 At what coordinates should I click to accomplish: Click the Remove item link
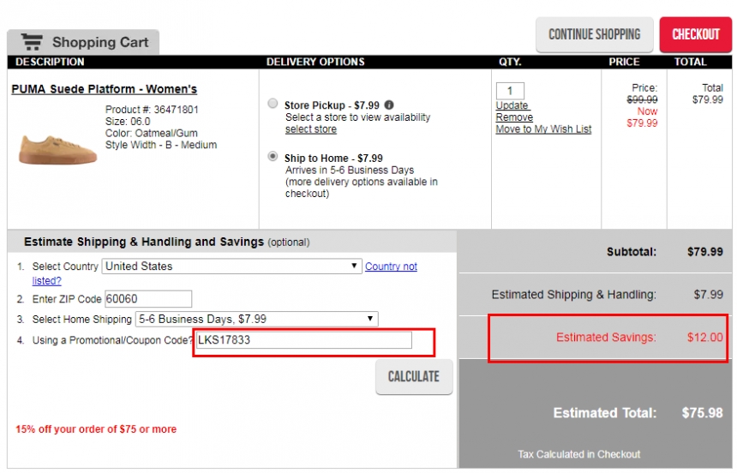[514, 117]
